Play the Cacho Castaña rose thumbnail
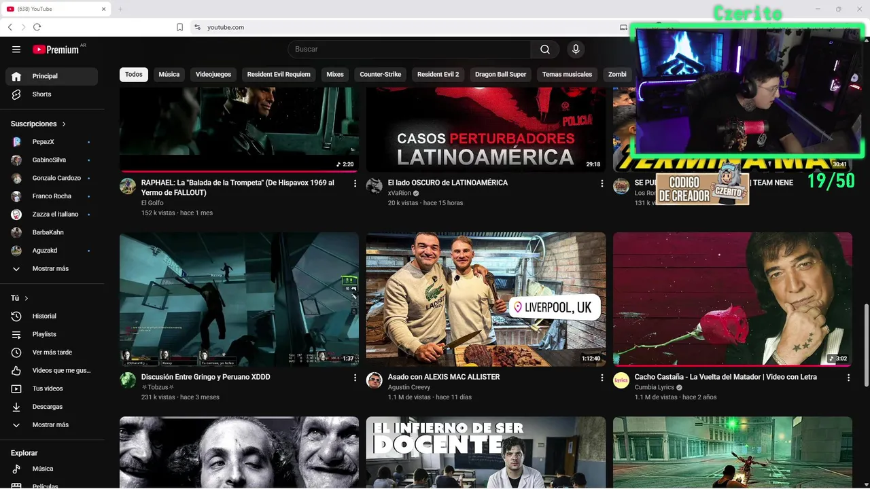 [x=733, y=300]
